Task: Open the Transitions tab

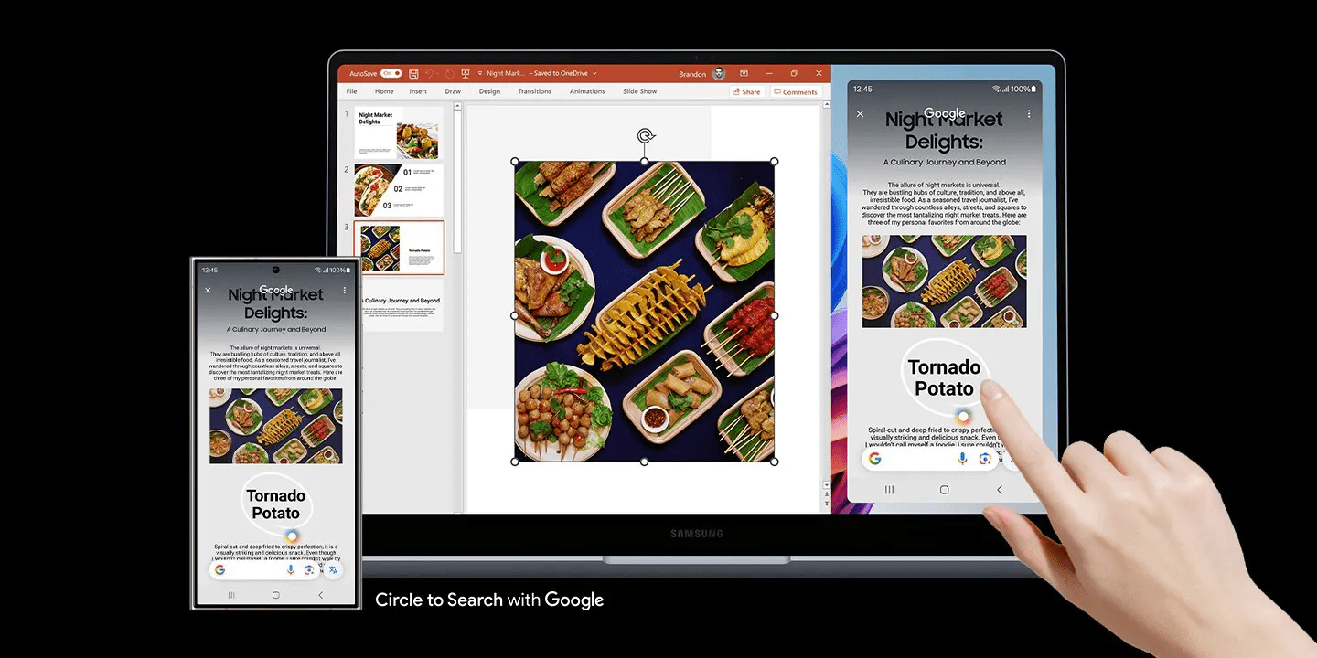Action: point(535,91)
